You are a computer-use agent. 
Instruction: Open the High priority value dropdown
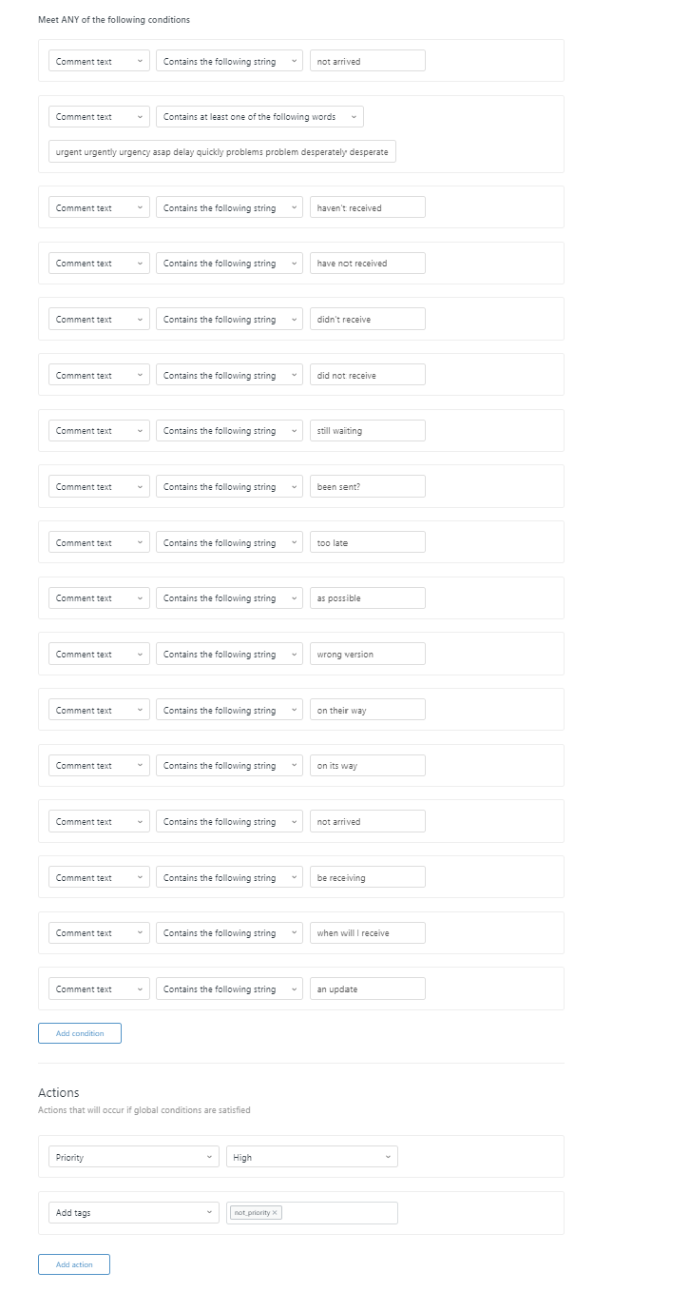coord(312,1157)
